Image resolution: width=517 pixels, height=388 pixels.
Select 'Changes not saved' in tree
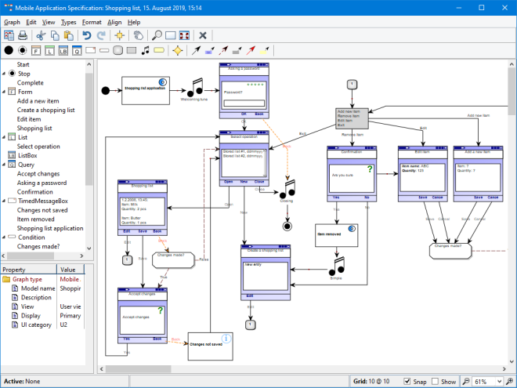44,210
